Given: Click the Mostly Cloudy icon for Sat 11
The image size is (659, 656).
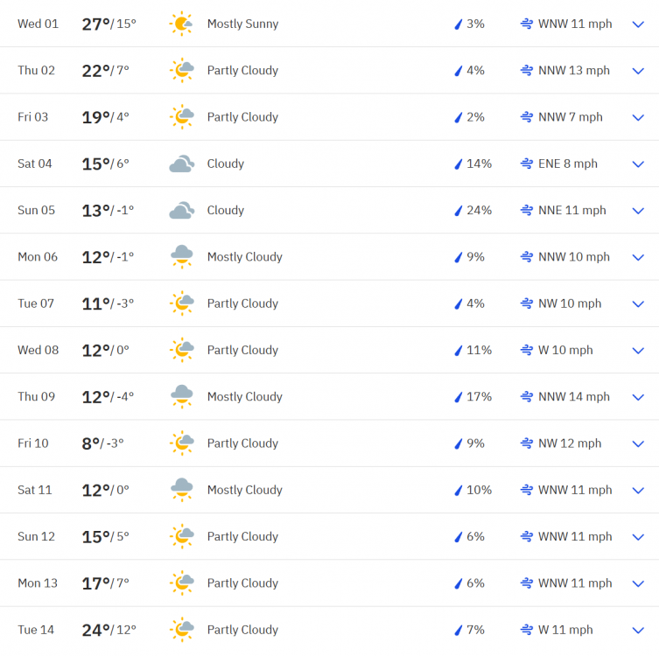Looking at the screenshot, I should pyautogui.click(x=181, y=490).
